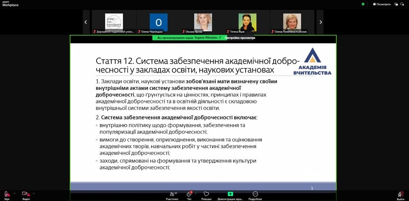This screenshot has height=201, width=409.
Task: Expand the chat options arrow
Action: click(196, 193)
